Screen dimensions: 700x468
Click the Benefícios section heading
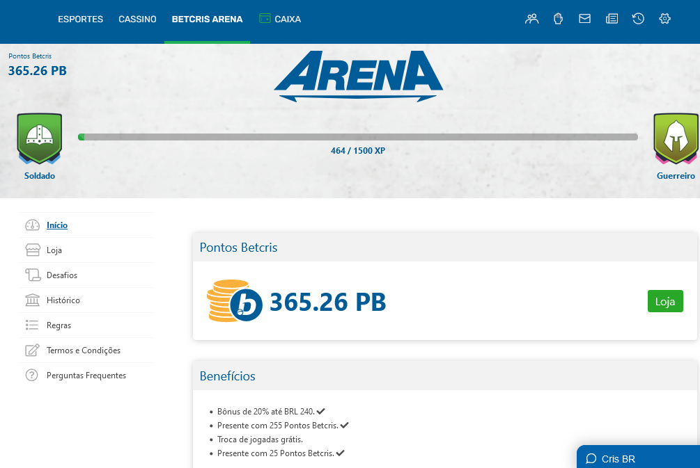coord(227,376)
